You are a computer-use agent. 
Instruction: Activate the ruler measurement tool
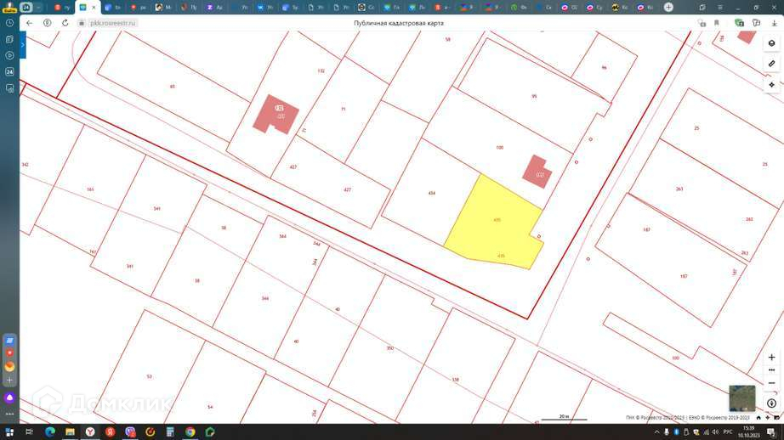point(771,64)
